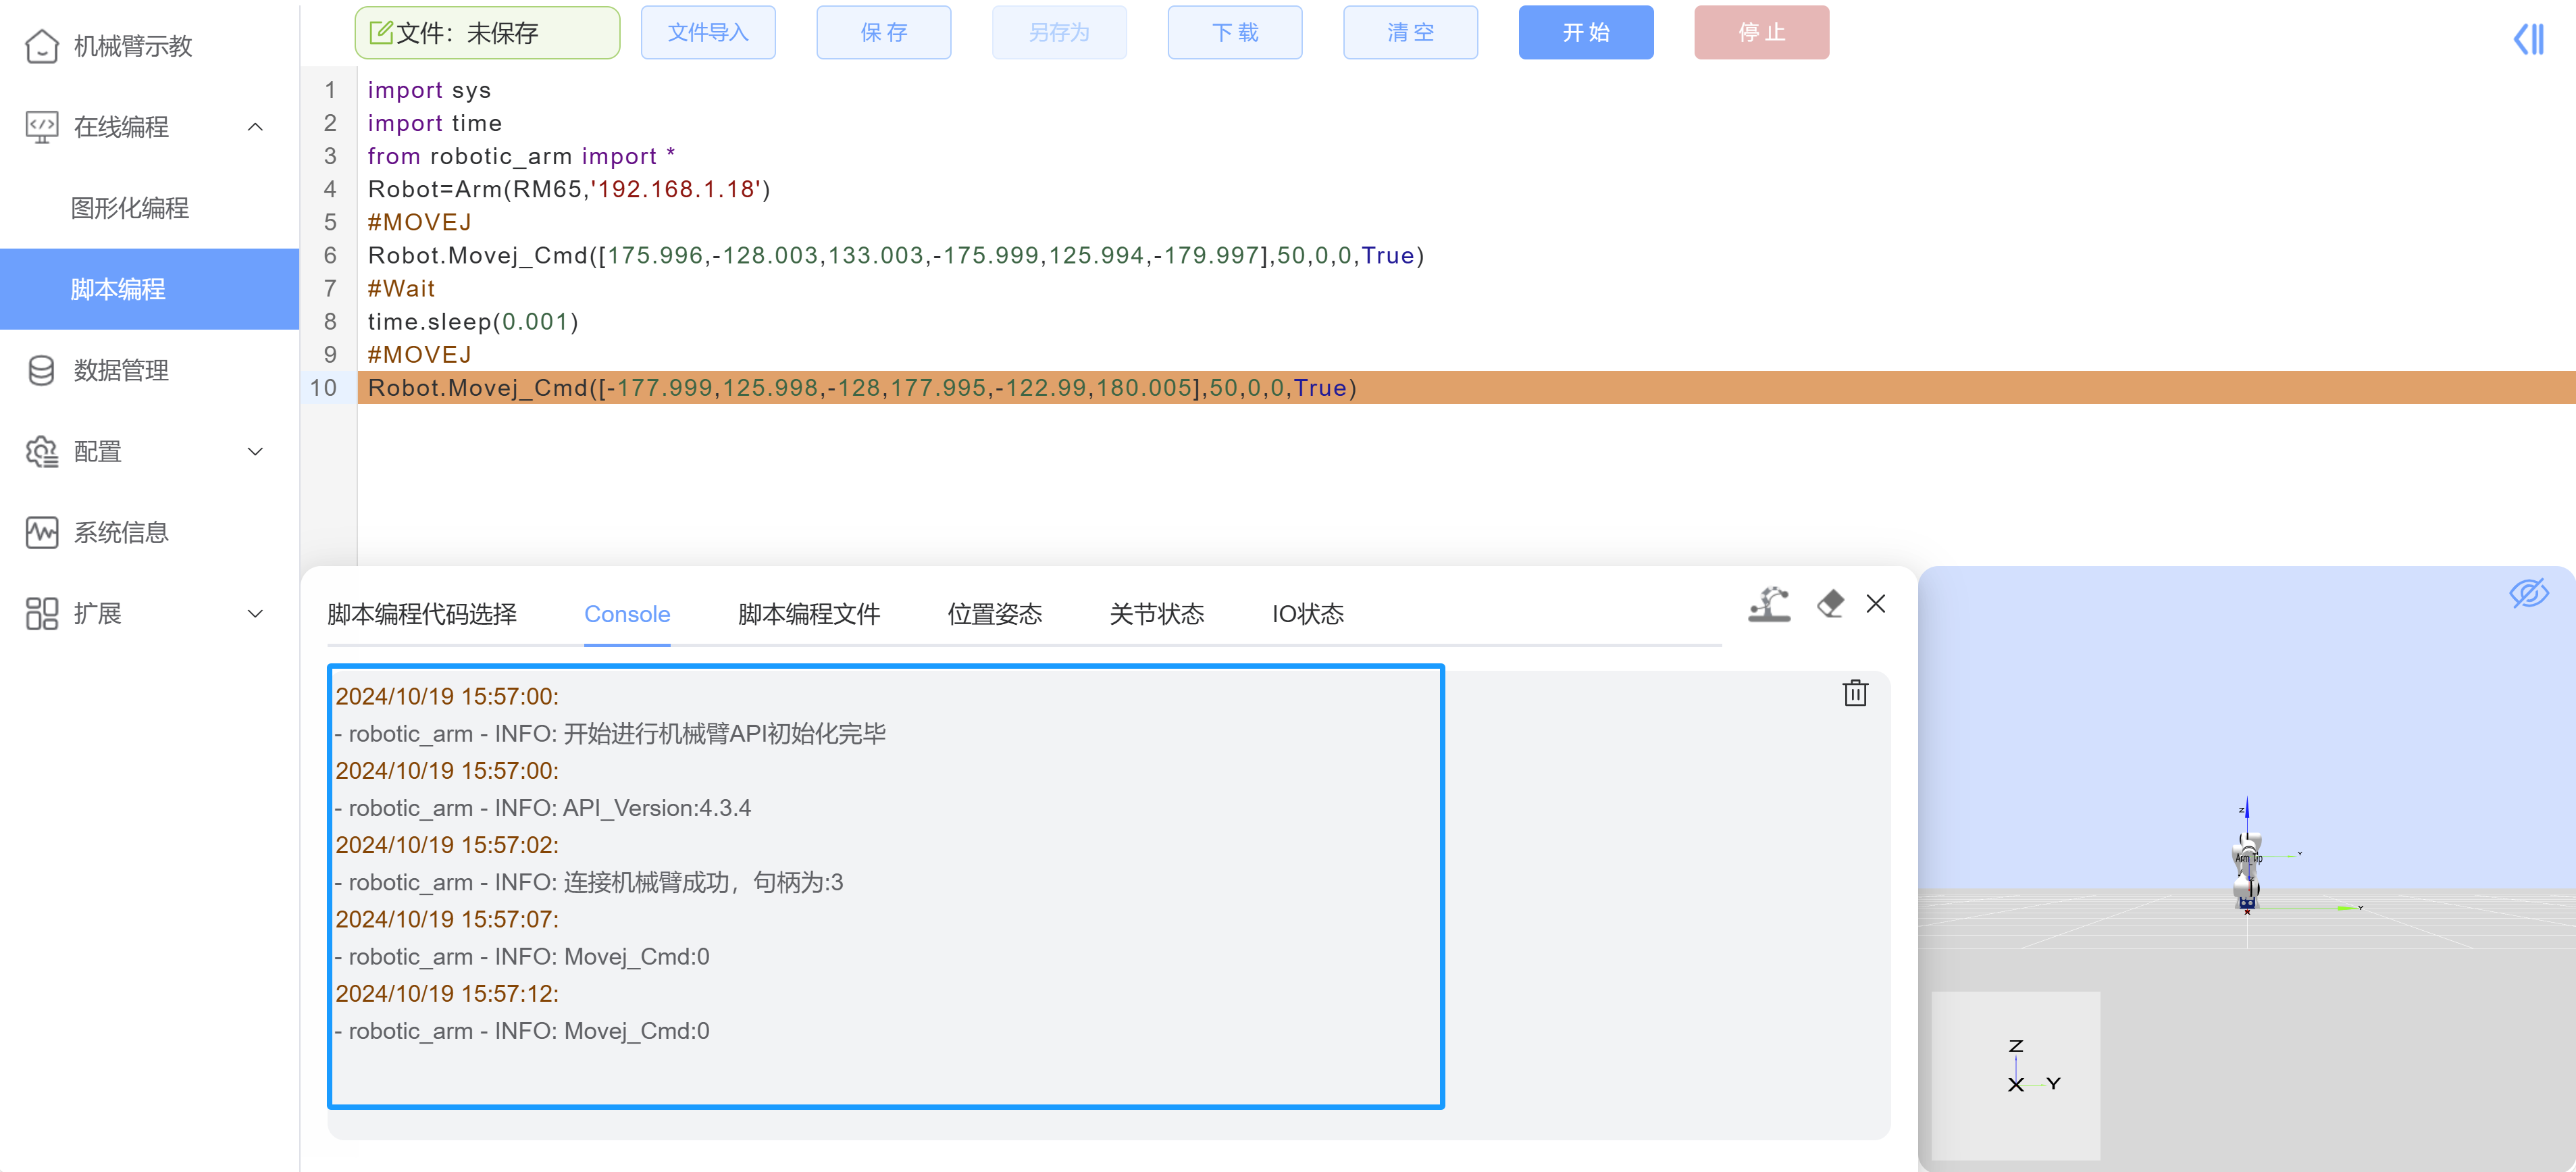
Task: Click code line 8 time.sleep in editor
Action: pyautogui.click(x=472, y=322)
